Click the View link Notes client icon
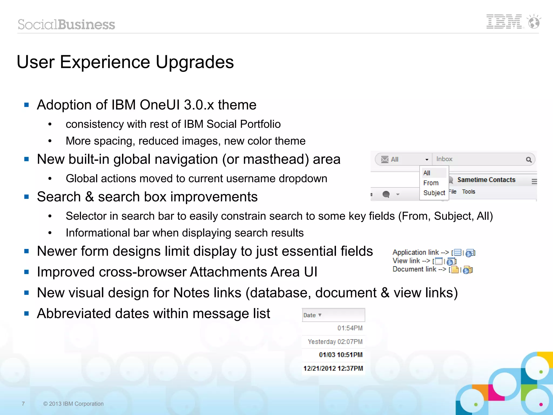 pos(439,261)
